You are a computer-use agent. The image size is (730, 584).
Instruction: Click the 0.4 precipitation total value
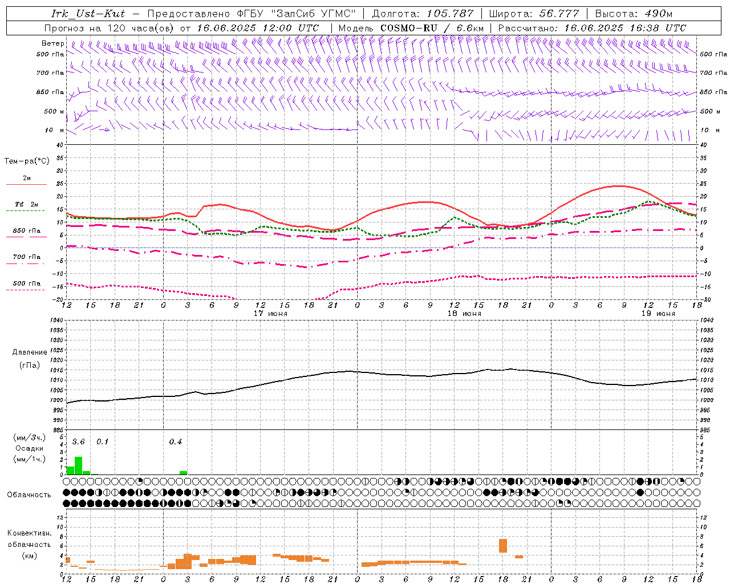click(x=176, y=442)
